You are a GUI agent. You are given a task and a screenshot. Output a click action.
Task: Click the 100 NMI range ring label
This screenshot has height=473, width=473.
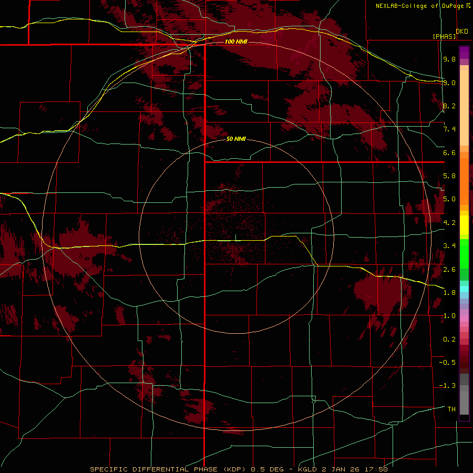236,42
